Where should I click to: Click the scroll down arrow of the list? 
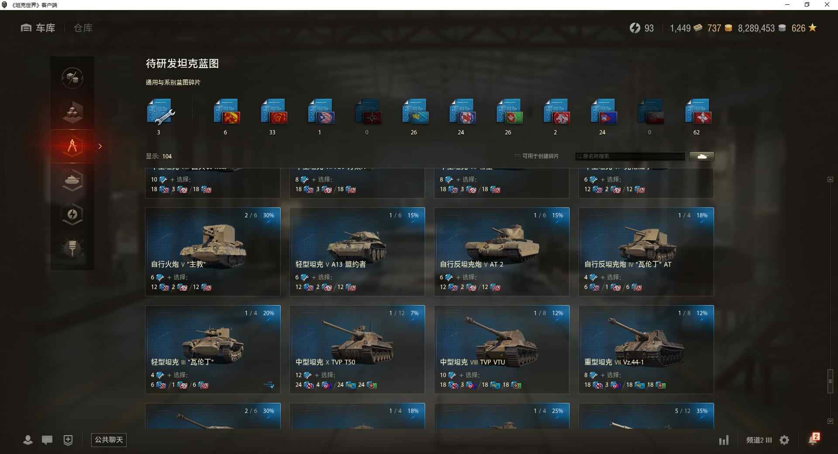coord(830,421)
